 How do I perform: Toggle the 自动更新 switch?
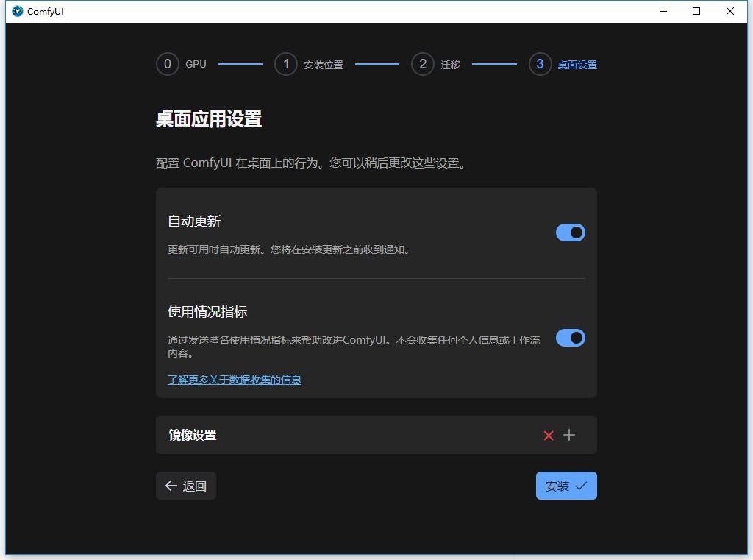pos(570,233)
